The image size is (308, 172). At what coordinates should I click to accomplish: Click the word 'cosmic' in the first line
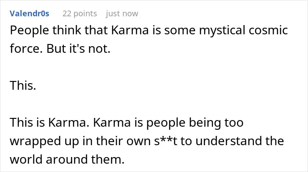tap(268, 30)
